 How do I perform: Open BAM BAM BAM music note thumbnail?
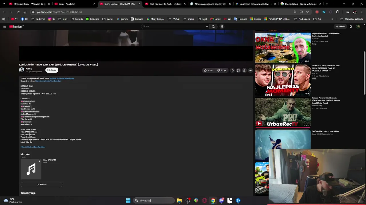[31, 169]
